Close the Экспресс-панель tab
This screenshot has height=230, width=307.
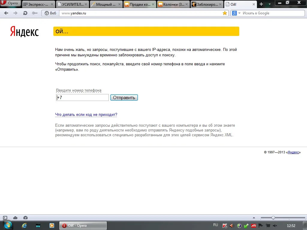pyautogui.click(x=52, y=4)
